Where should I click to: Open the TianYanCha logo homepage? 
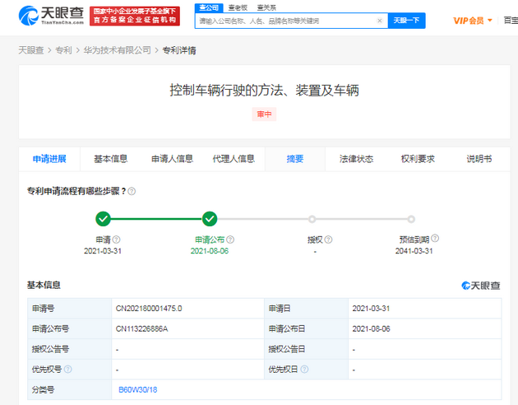[51, 16]
